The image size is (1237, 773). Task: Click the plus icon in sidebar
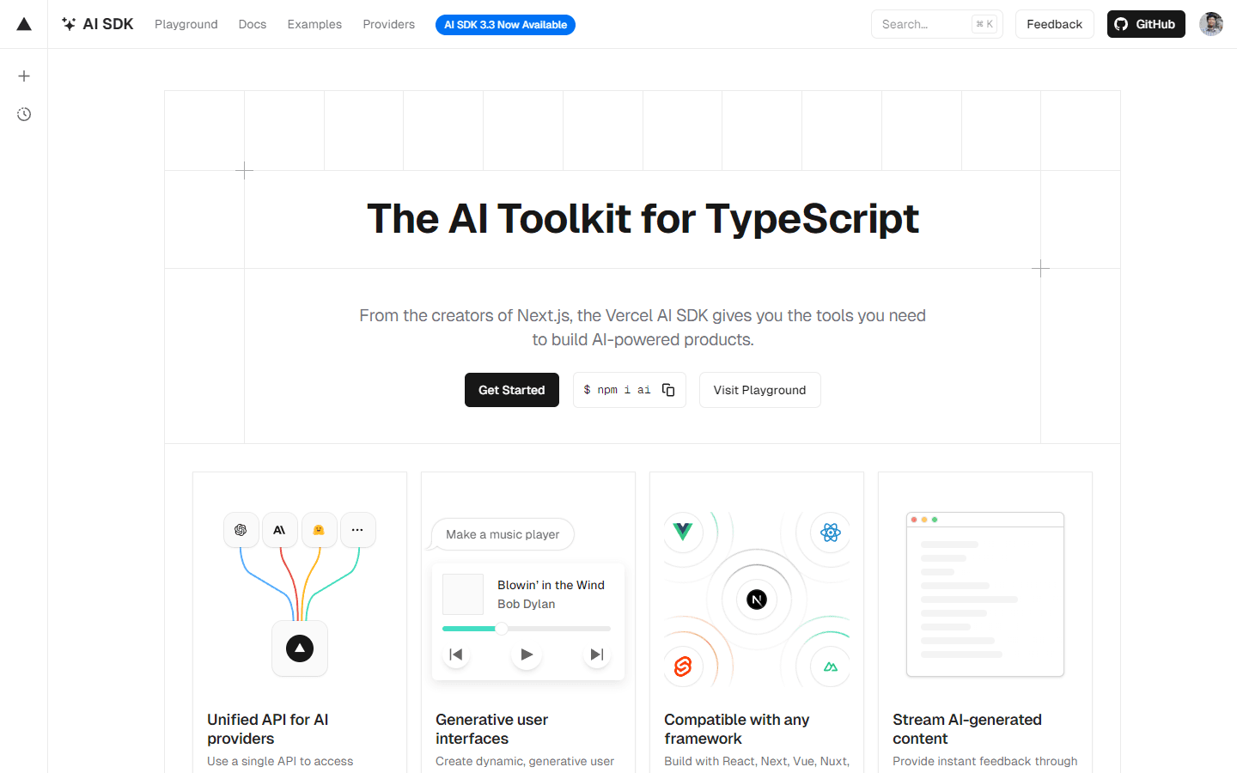[x=24, y=76]
